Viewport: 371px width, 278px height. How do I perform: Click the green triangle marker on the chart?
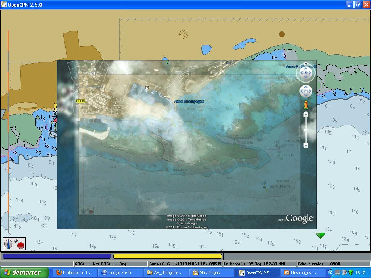point(320,236)
